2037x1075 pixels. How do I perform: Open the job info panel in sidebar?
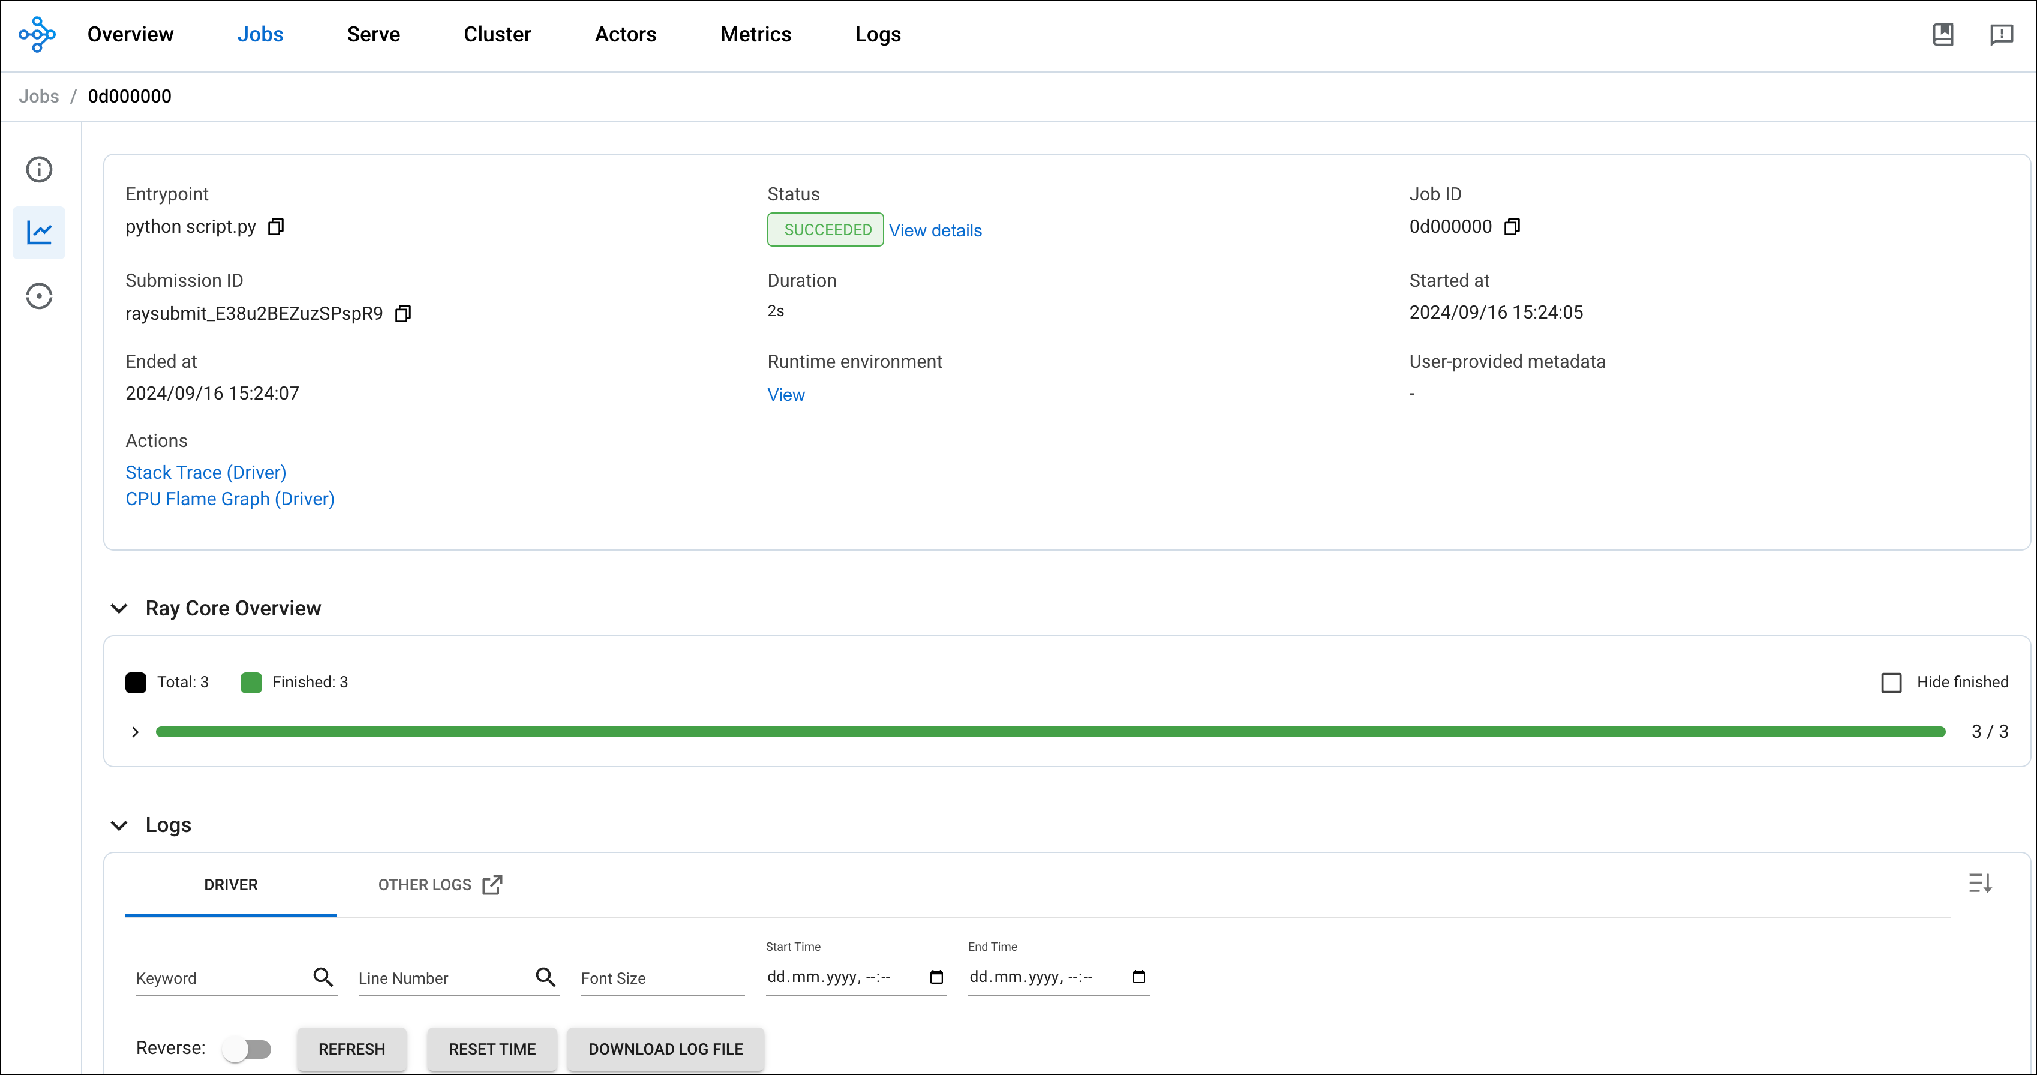point(39,169)
